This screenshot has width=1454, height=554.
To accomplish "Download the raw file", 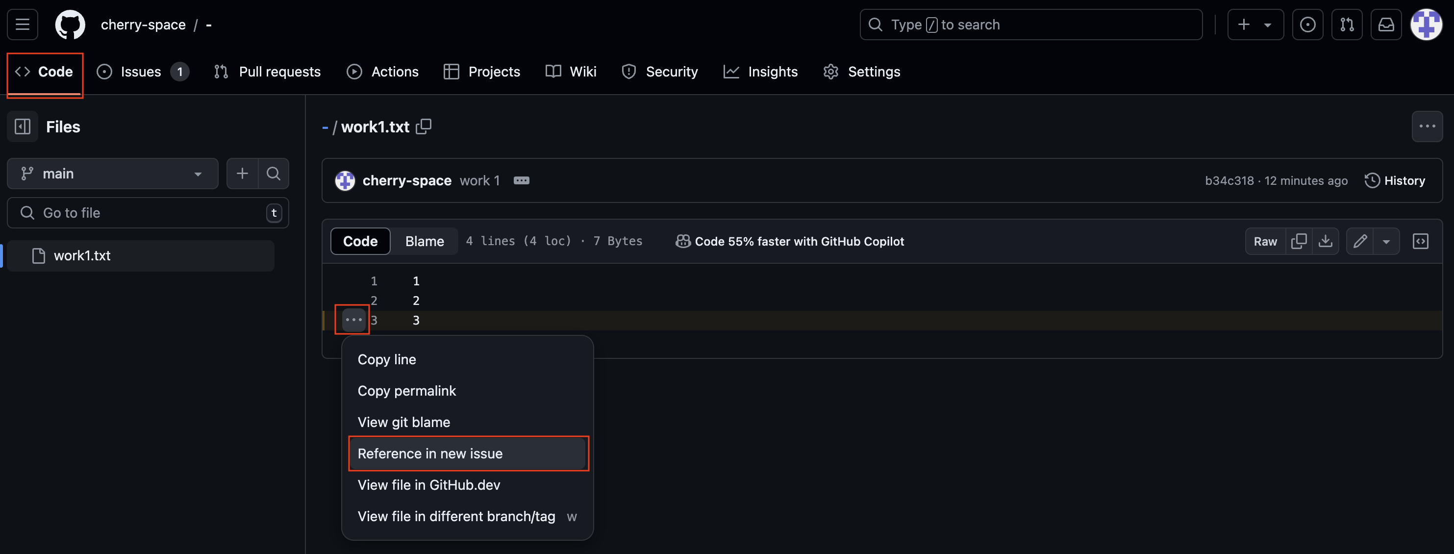I will pyautogui.click(x=1325, y=241).
